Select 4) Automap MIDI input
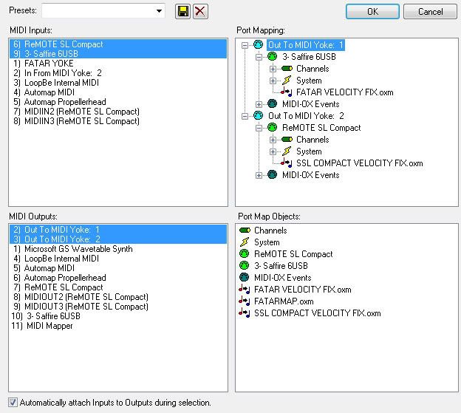The height and width of the screenshot is (413, 461). [x=118, y=92]
